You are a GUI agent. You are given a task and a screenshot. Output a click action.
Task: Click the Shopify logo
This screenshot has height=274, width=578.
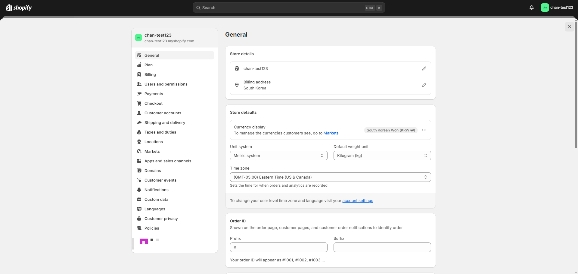pos(19,8)
